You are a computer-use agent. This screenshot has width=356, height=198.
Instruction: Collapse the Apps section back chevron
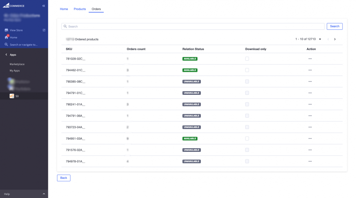tap(6, 54)
